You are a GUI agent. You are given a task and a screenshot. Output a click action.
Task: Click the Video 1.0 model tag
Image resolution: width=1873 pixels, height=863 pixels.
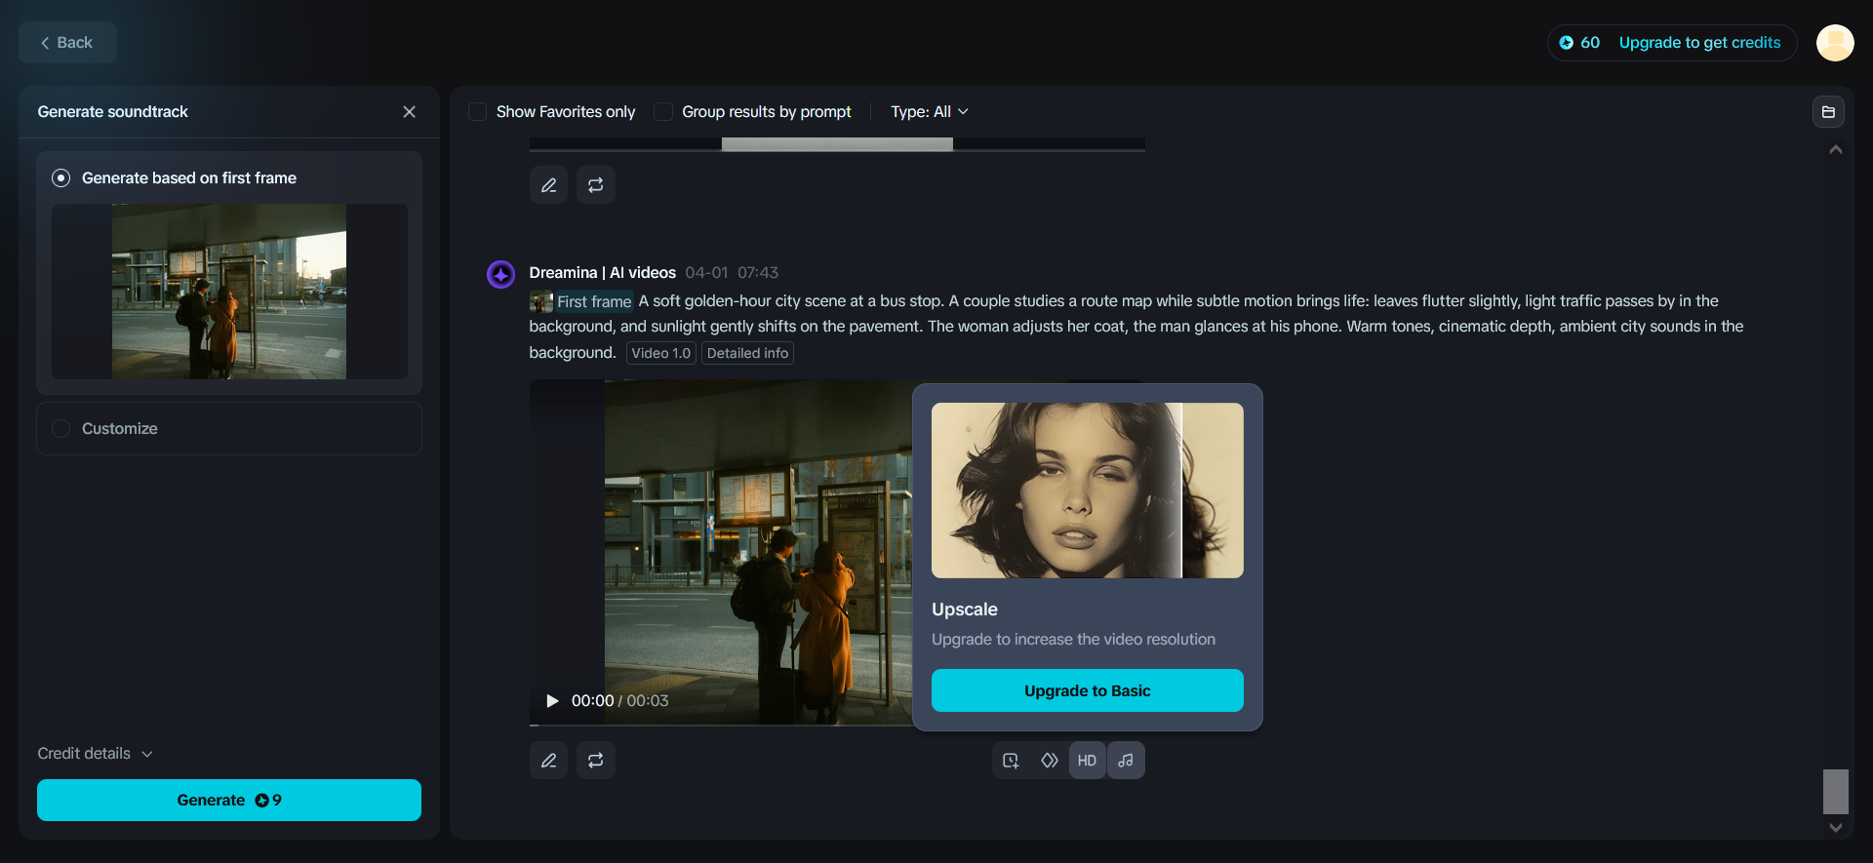(661, 353)
